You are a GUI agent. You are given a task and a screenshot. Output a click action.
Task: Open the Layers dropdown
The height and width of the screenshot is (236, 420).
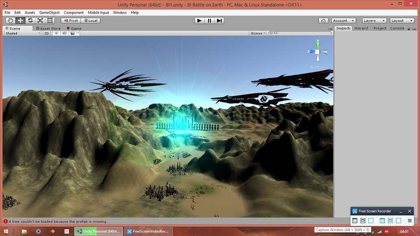pos(374,21)
